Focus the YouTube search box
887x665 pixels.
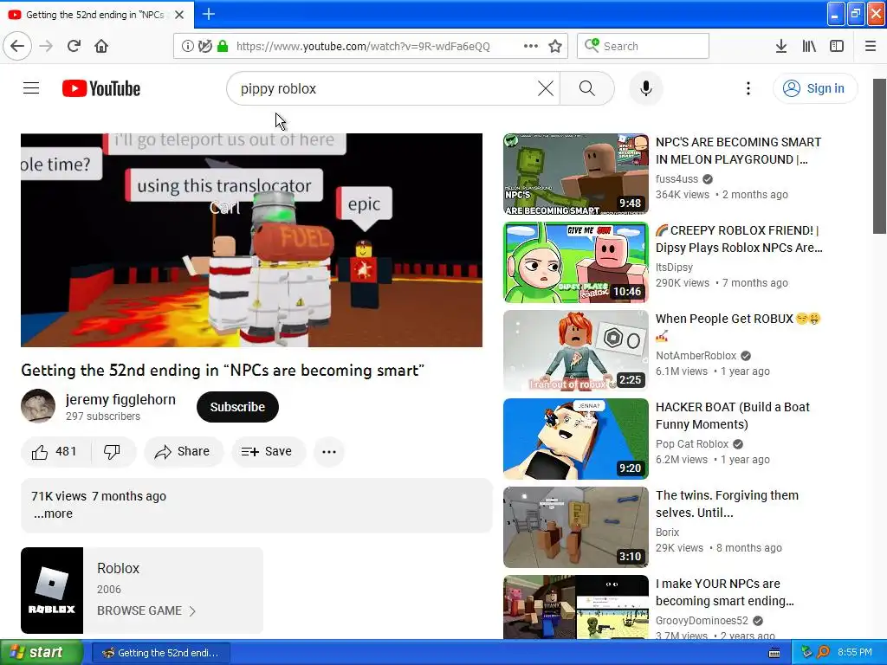[x=387, y=88]
